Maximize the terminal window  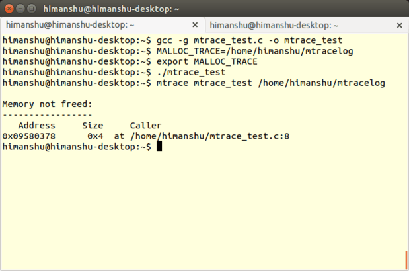pos(32,9)
